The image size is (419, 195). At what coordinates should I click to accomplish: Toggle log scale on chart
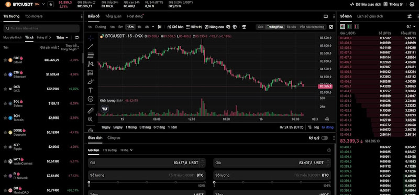coord(316,127)
